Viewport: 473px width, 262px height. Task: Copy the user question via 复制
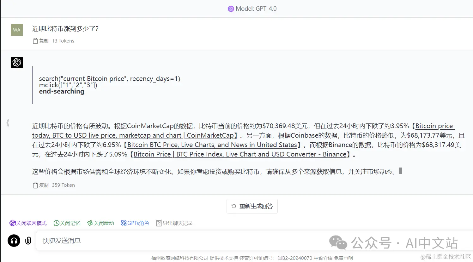(41, 41)
